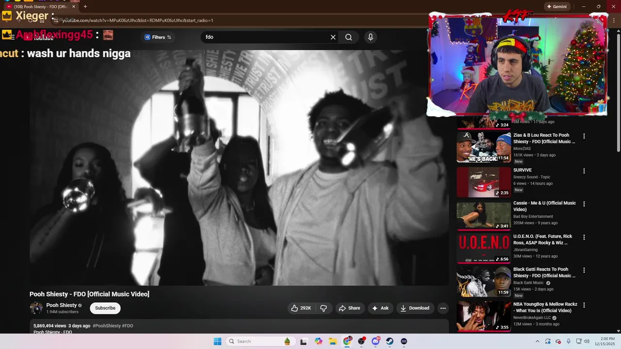This screenshot has width=621, height=349.
Task: Open Zias & B Lou React video
Action: tap(544, 138)
